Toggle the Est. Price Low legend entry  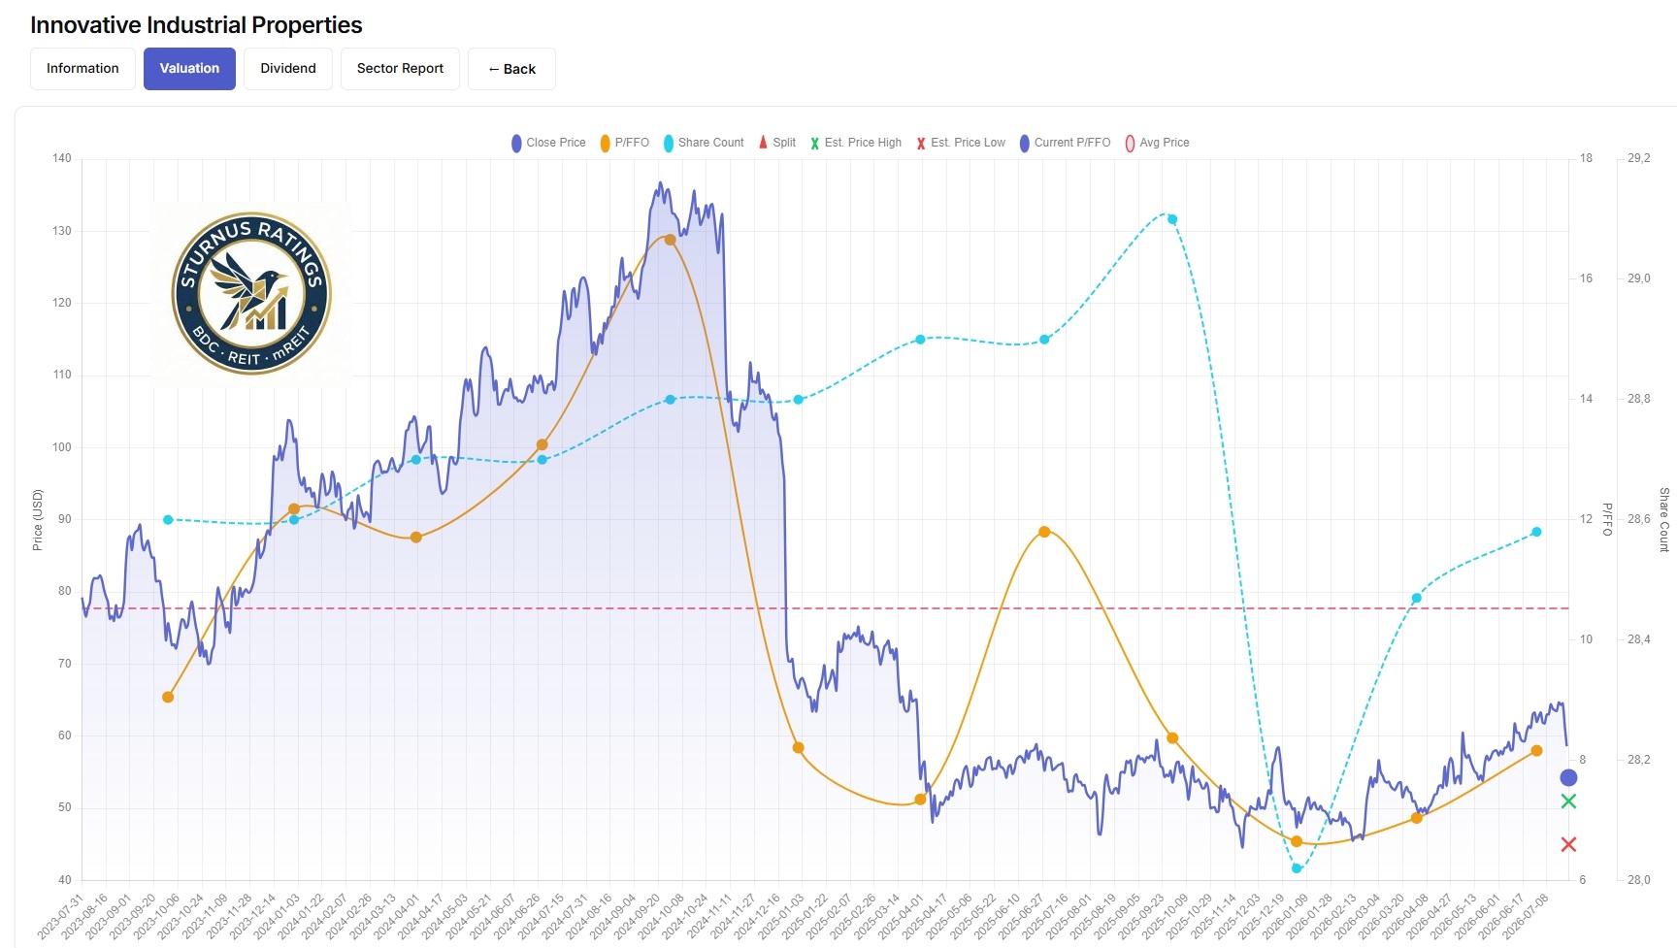961,143
